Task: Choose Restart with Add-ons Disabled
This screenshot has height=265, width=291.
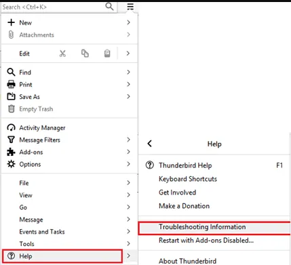Action: pyautogui.click(x=214, y=241)
